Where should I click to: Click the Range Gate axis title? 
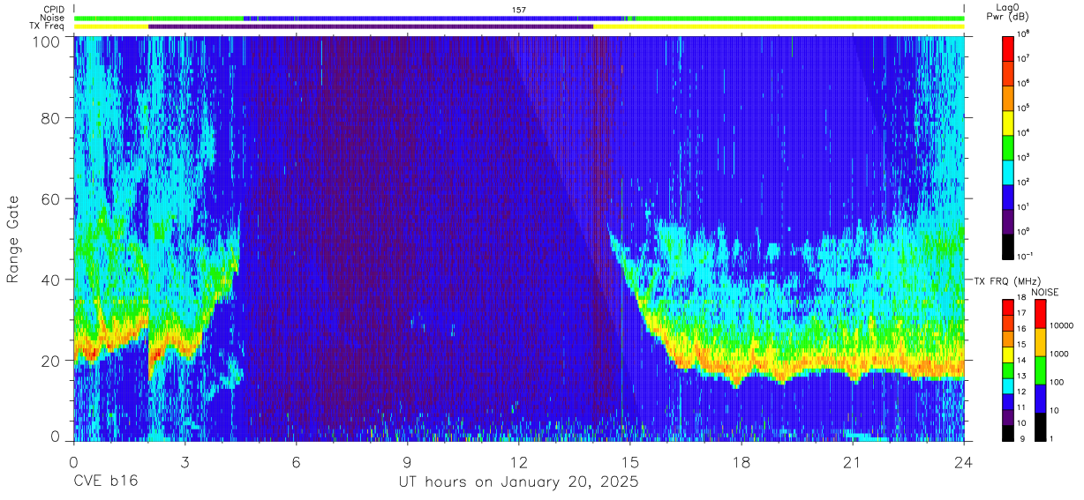[x=14, y=239]
